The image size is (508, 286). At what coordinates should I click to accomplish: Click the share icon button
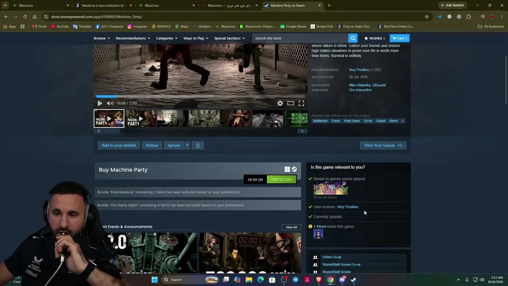click(198, 145)
